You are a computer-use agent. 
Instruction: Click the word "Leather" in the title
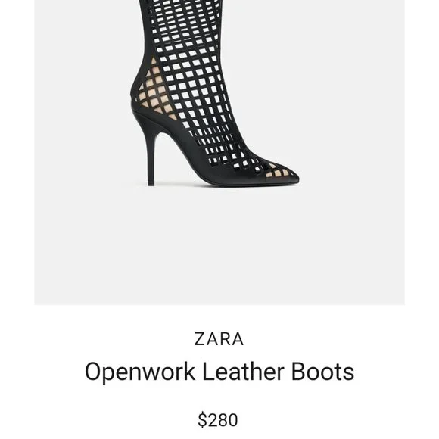coord(243,372)
